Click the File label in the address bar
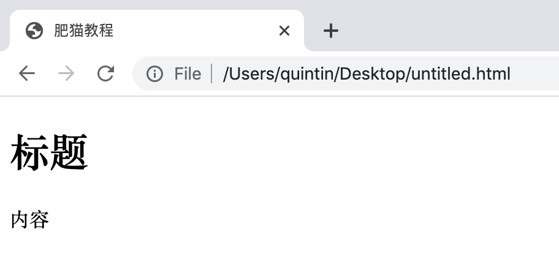 188,74
